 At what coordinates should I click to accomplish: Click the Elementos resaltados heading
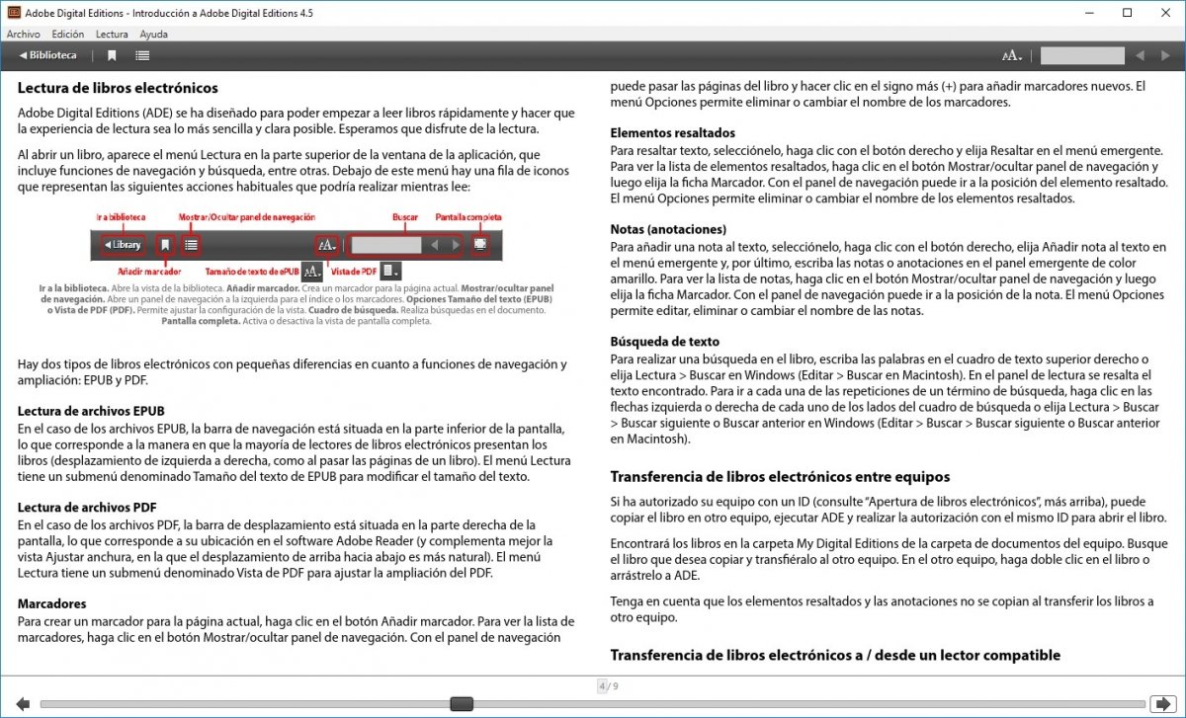point(672,133)
